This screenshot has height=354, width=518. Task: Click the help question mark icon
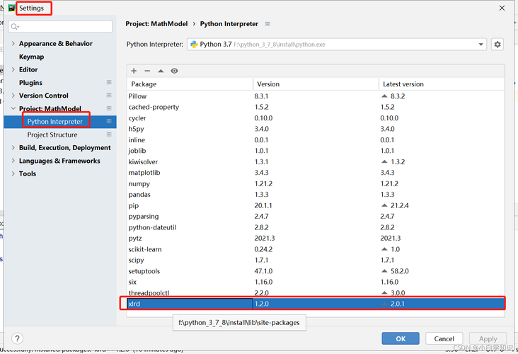pos(18,338)
